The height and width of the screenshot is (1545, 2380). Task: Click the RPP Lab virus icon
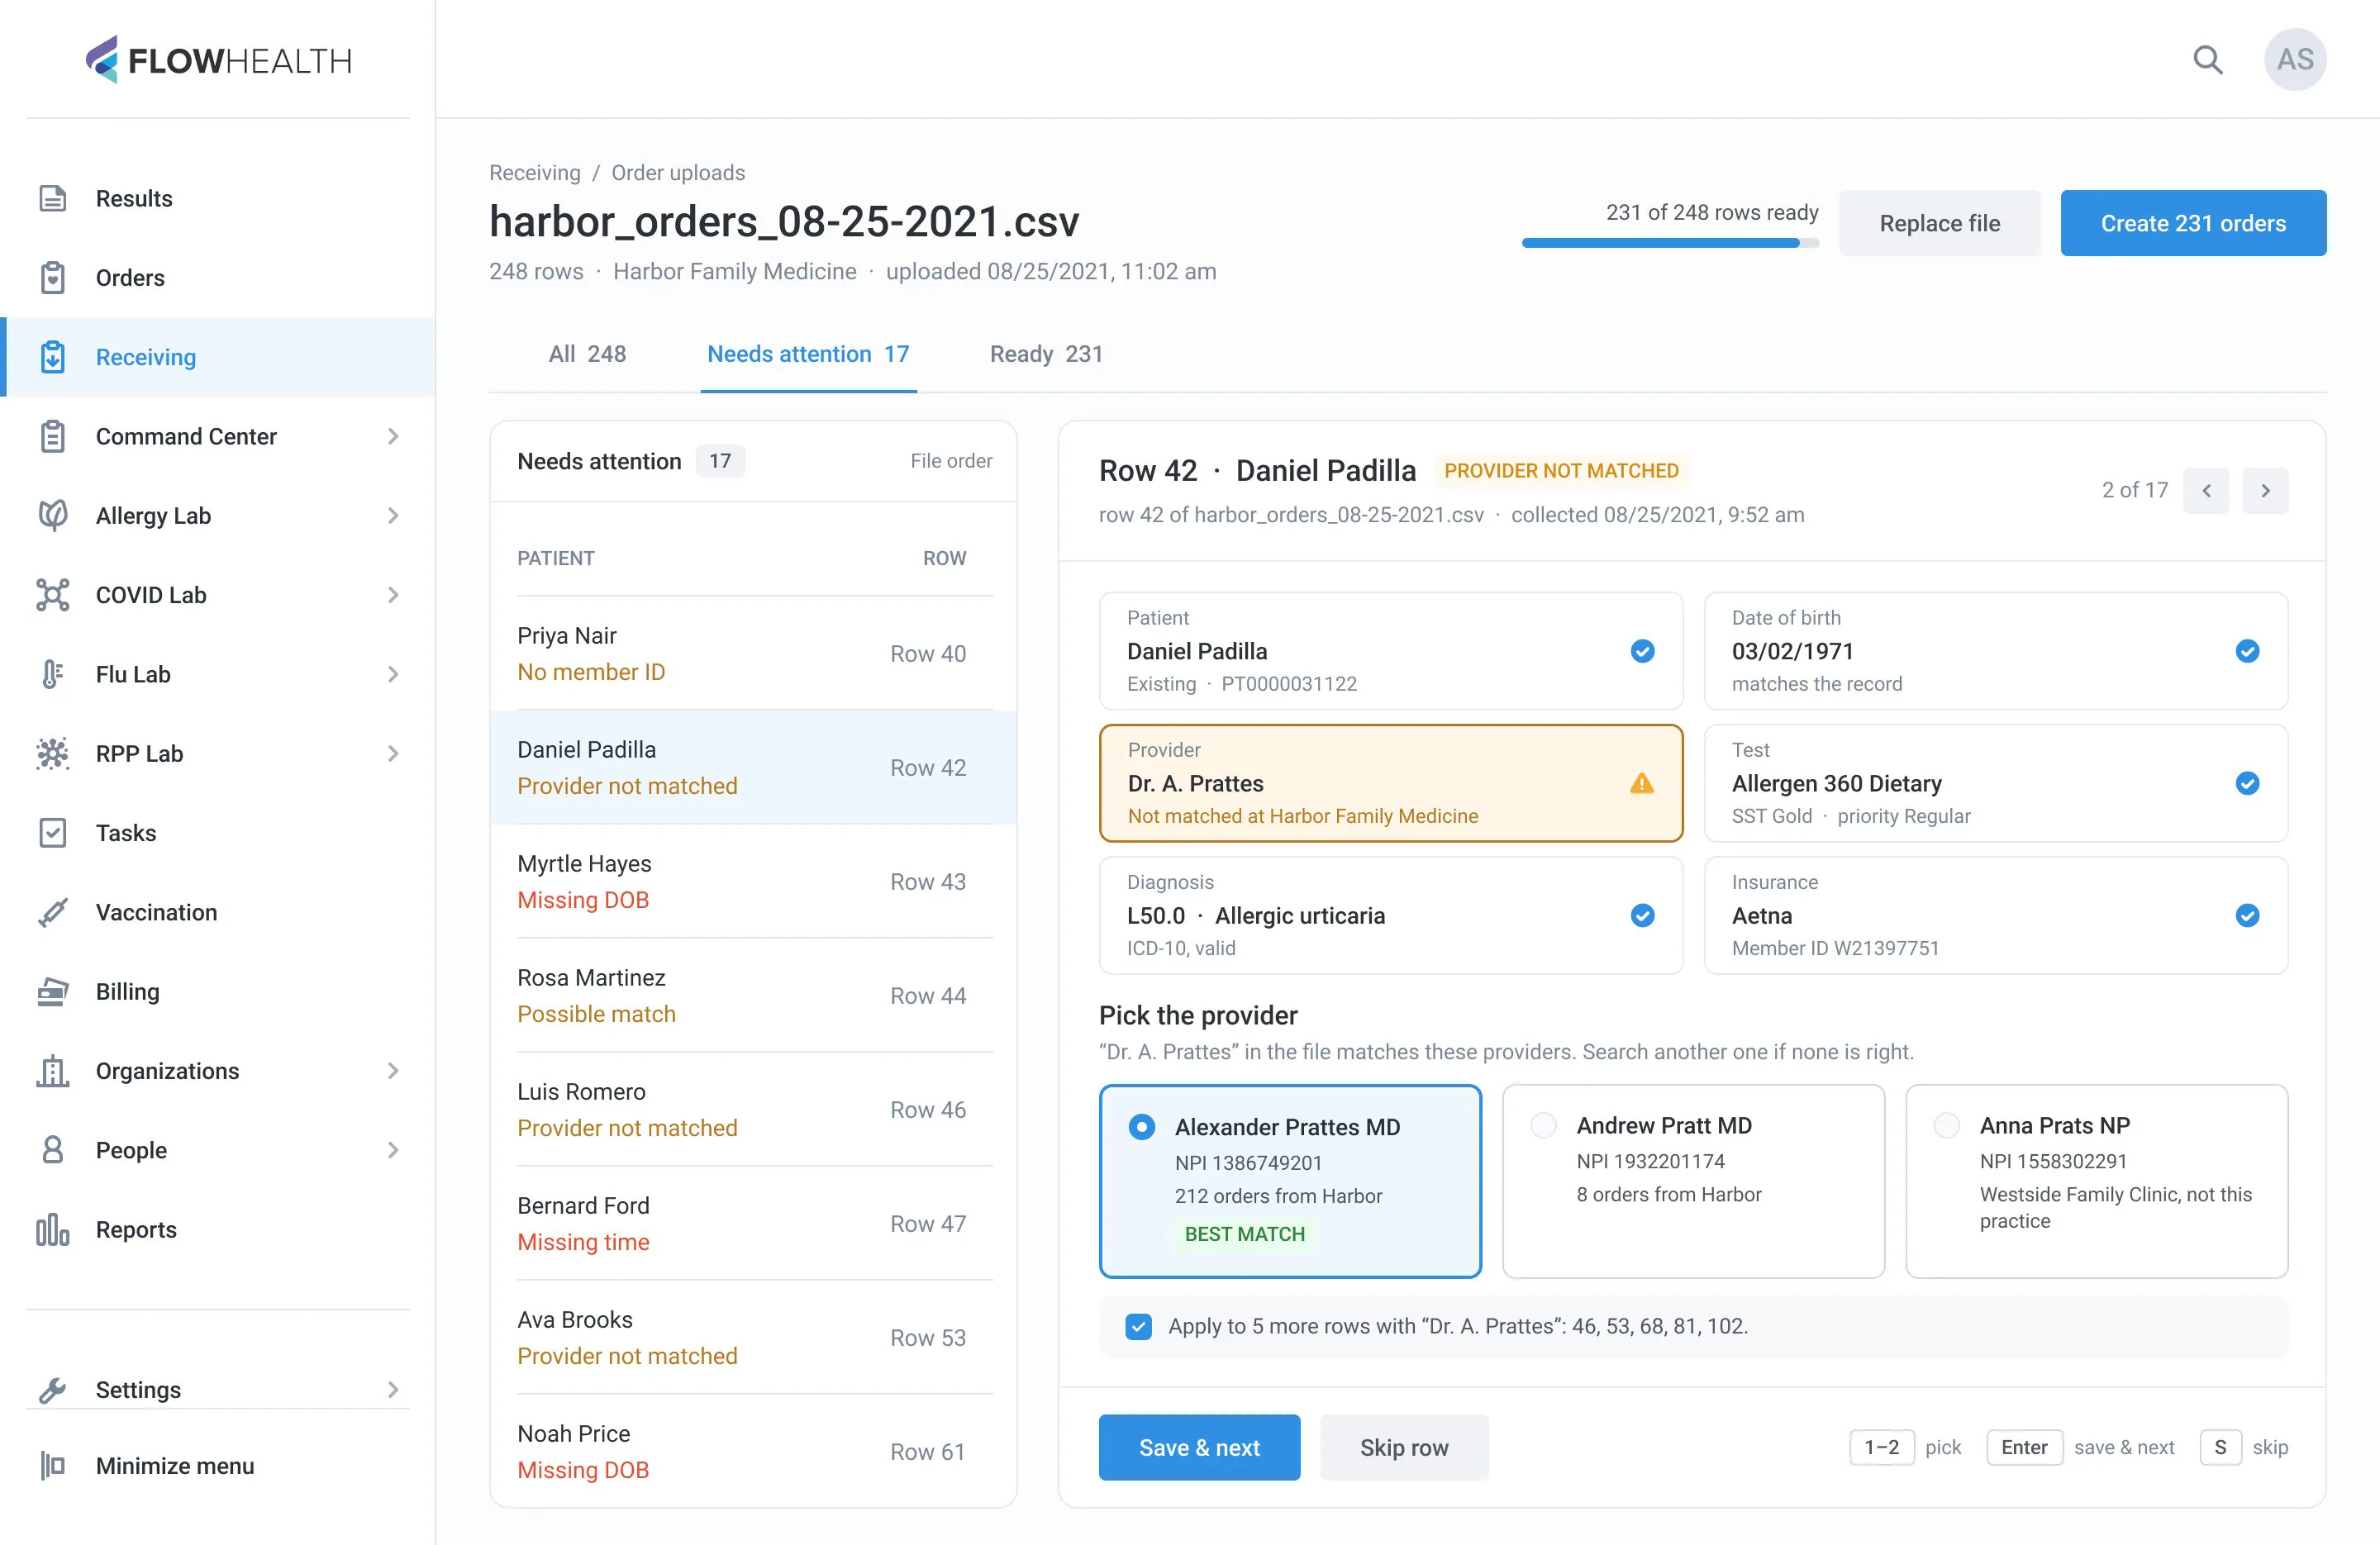point(53,753)
